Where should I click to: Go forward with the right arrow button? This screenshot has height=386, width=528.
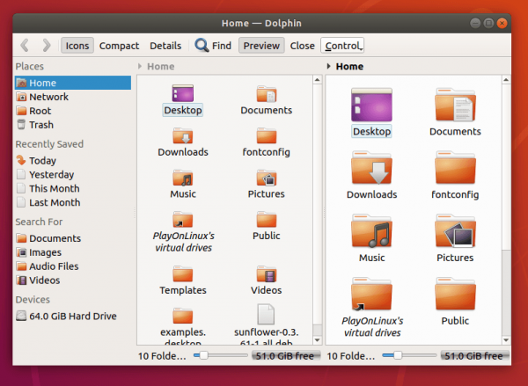coord(47,46)
